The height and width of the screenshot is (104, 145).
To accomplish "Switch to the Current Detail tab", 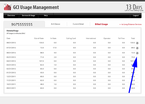I will [x=78, y=24].
